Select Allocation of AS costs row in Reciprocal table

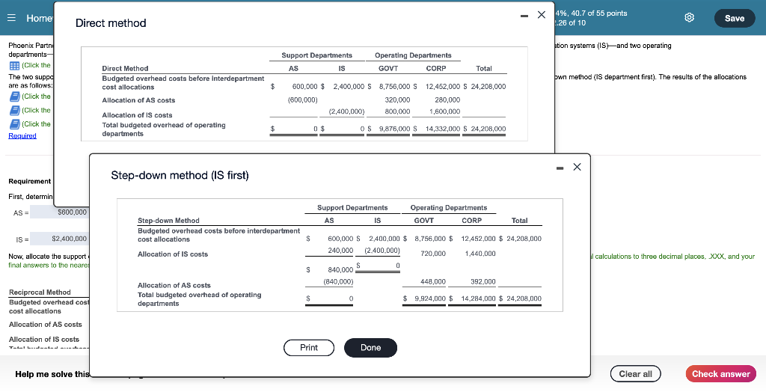click(x=46, y=325)
